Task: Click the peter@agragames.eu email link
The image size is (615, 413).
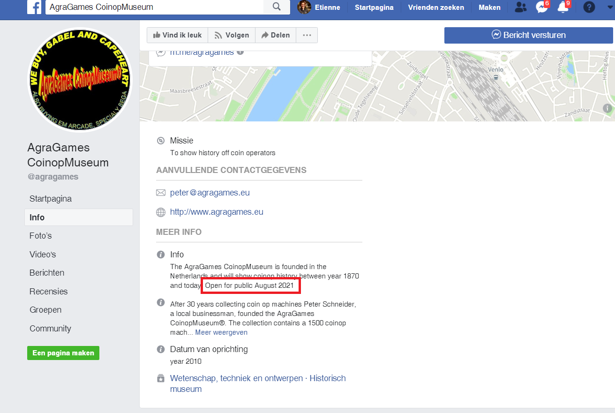Action: pyautogui.click(x=210, y=193)
